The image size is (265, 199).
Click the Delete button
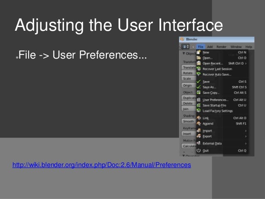(x=189, y=103)
